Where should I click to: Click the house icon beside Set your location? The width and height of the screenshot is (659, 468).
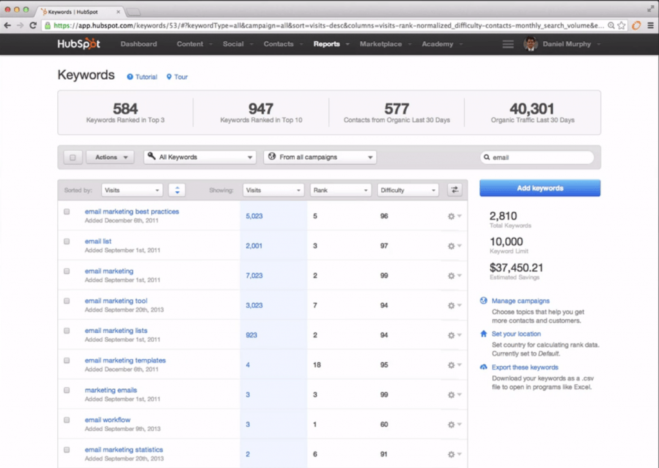pos(484,333)
